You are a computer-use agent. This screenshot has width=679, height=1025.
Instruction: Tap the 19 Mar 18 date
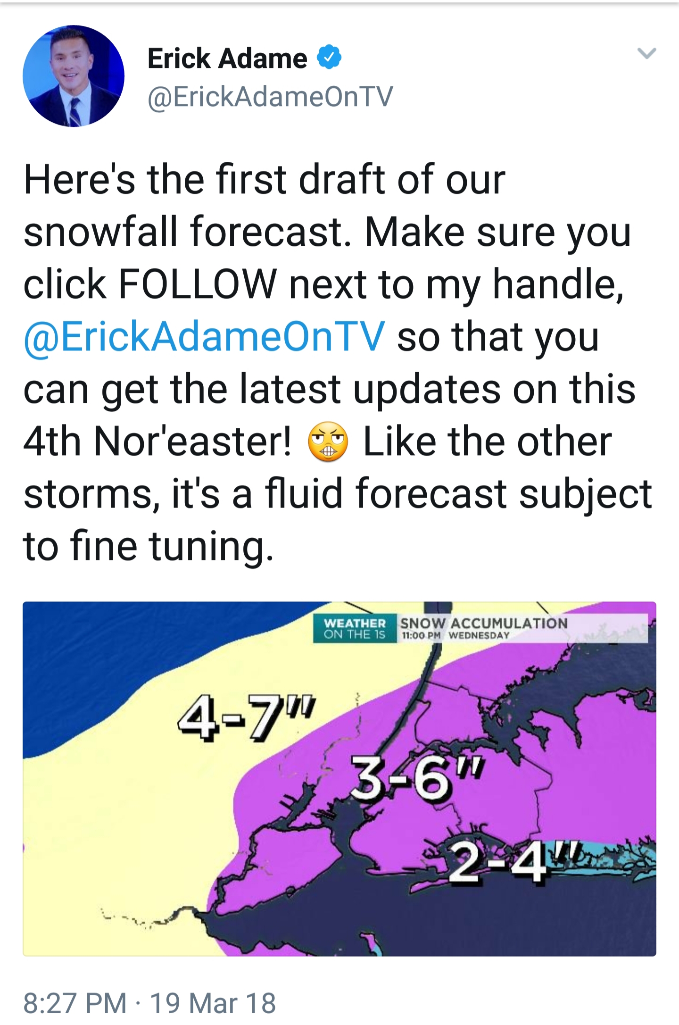click(x=213, y=1002)
